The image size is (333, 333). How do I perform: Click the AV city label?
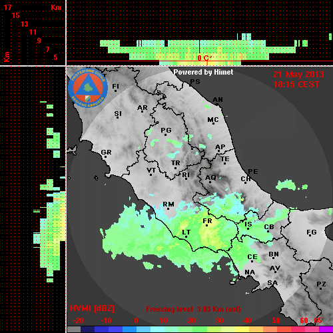pyautogui.click(x=275, y=268)
